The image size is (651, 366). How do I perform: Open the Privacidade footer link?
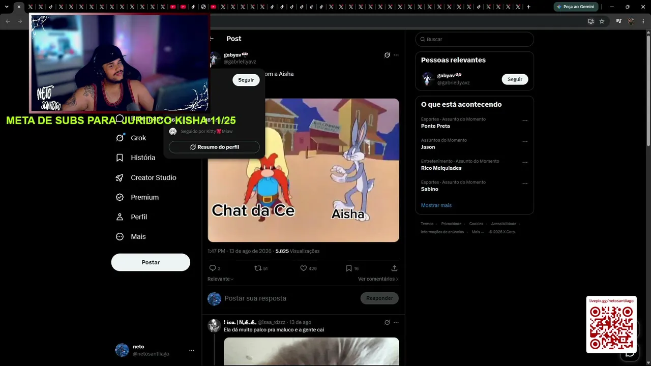coord(451,224)
